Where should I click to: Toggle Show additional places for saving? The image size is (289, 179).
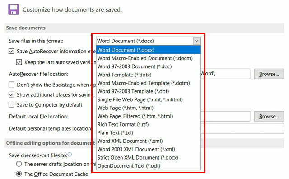click(x=11, y=94)
